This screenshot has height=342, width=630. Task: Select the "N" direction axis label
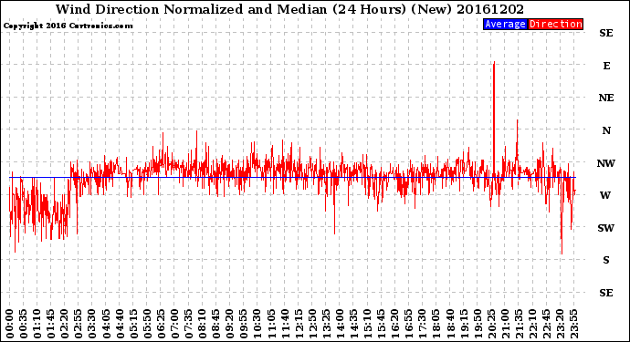pyautogui.click(x=606, y=130)
